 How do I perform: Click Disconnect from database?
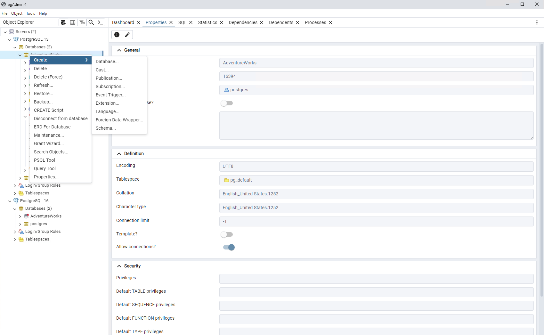pyautogui.click(x=61, y=118)
